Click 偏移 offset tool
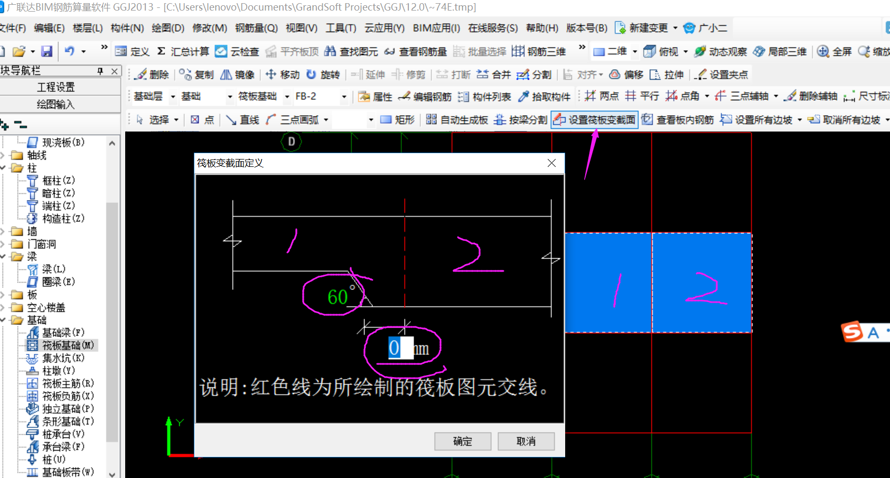Image resolution: width=890 pixels, height=478 pixels. tap(626, 74)
